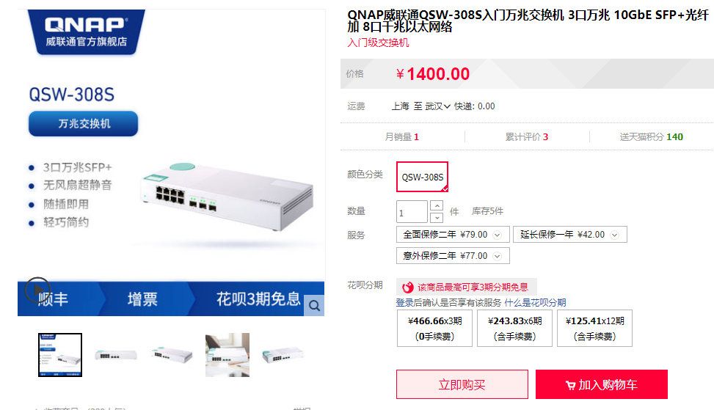Click the 立即购买 buy now button
Viewport: 714px width, 410px height.
[x=462, y=384]
